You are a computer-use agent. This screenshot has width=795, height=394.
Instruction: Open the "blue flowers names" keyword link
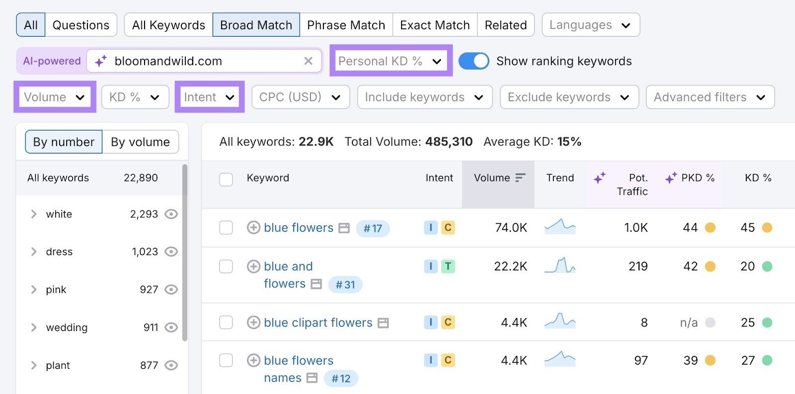(x=298, y=360)
